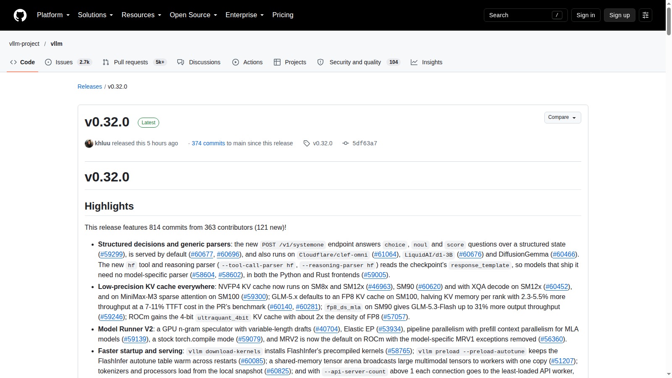Open pull request #60452
This screenshot has width=672, height=378.
pos(557,287)
